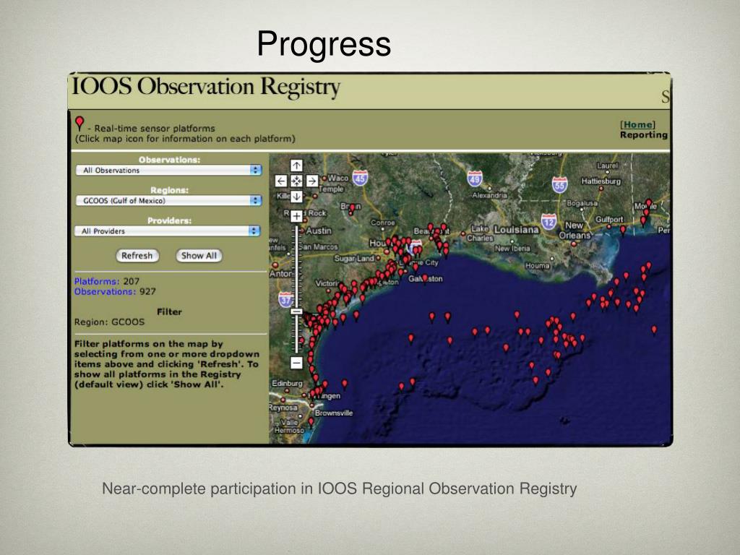Click the Show All button
Viewport: 740px width, 555px height.
(x=199, y=256)
